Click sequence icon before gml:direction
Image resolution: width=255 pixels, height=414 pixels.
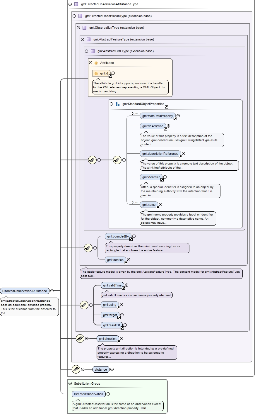click(x=80, y=338)
